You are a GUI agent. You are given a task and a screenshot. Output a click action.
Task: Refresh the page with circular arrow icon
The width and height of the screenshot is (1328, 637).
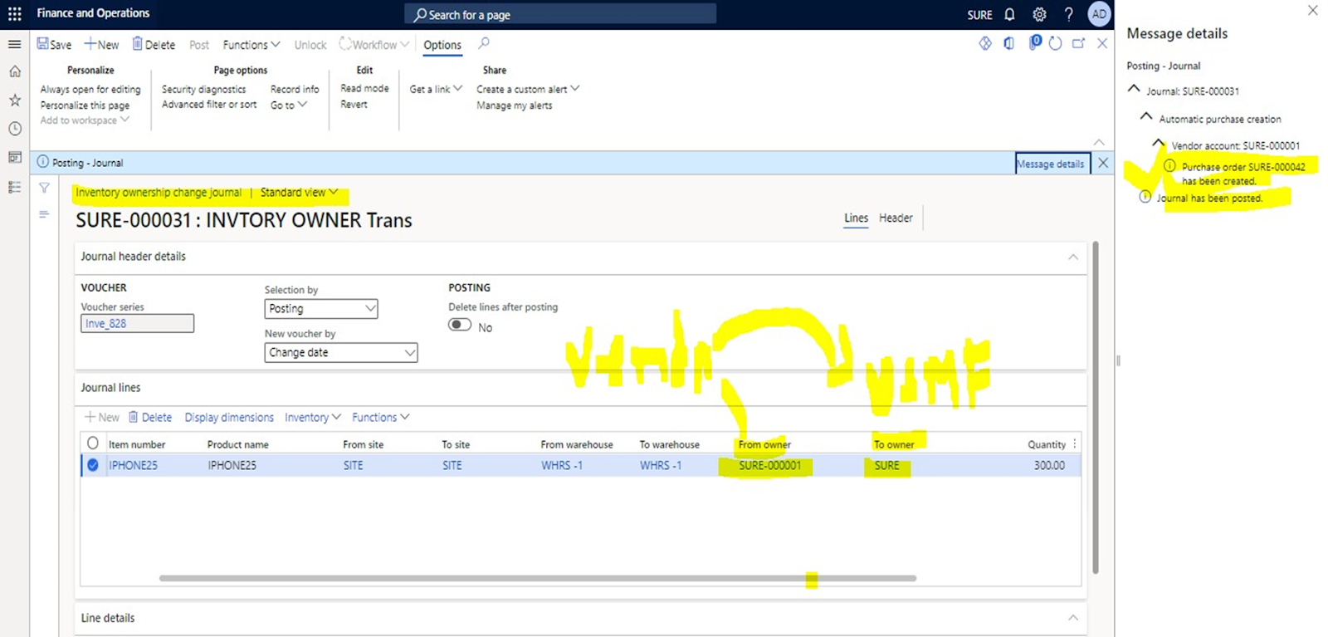tap(1055, 43)
